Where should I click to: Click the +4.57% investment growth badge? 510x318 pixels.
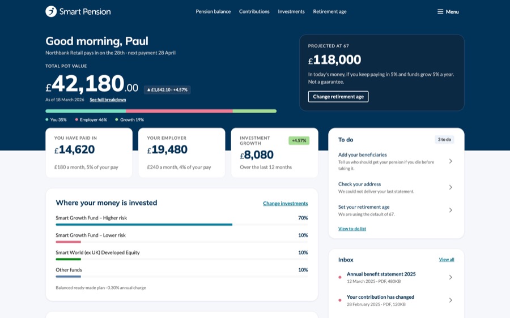[299, 140]
